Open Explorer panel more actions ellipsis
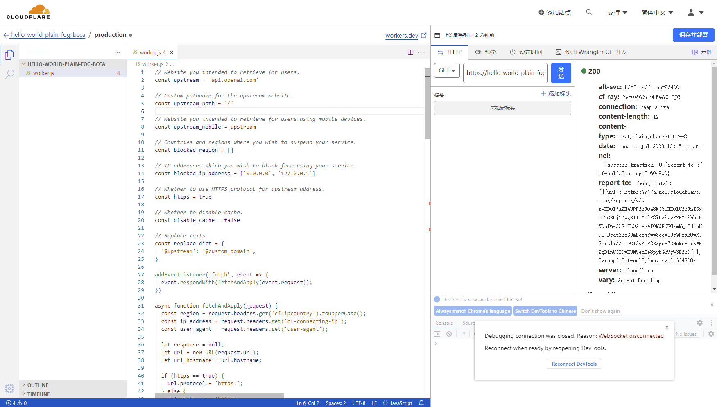 117,52
